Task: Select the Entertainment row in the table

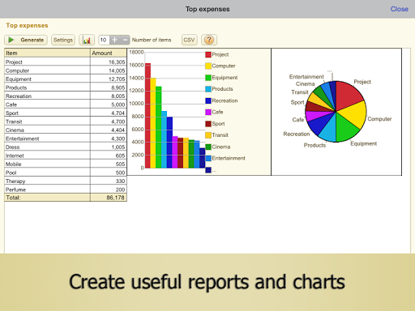Action: 66,138
